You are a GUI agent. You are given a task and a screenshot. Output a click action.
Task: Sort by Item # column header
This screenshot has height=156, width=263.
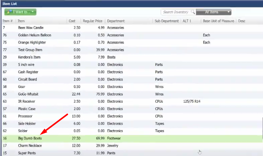click(8, 21)
